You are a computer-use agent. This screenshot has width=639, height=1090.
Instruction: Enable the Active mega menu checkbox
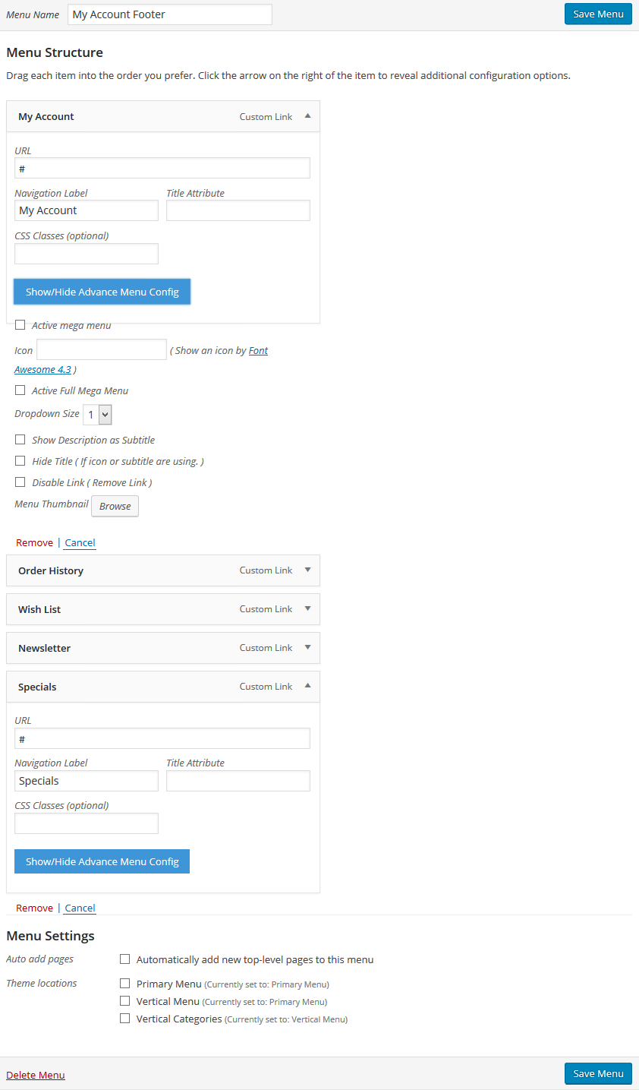coord(20,325)
